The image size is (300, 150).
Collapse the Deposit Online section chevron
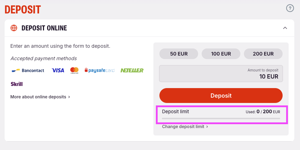click(x=285, y=28)
